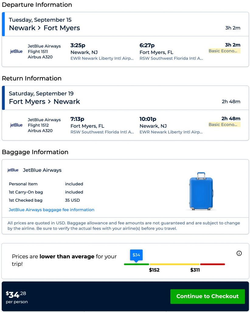Click the return Basic Economy fare label
Screen dimensions: 250x312
(224, 125)
